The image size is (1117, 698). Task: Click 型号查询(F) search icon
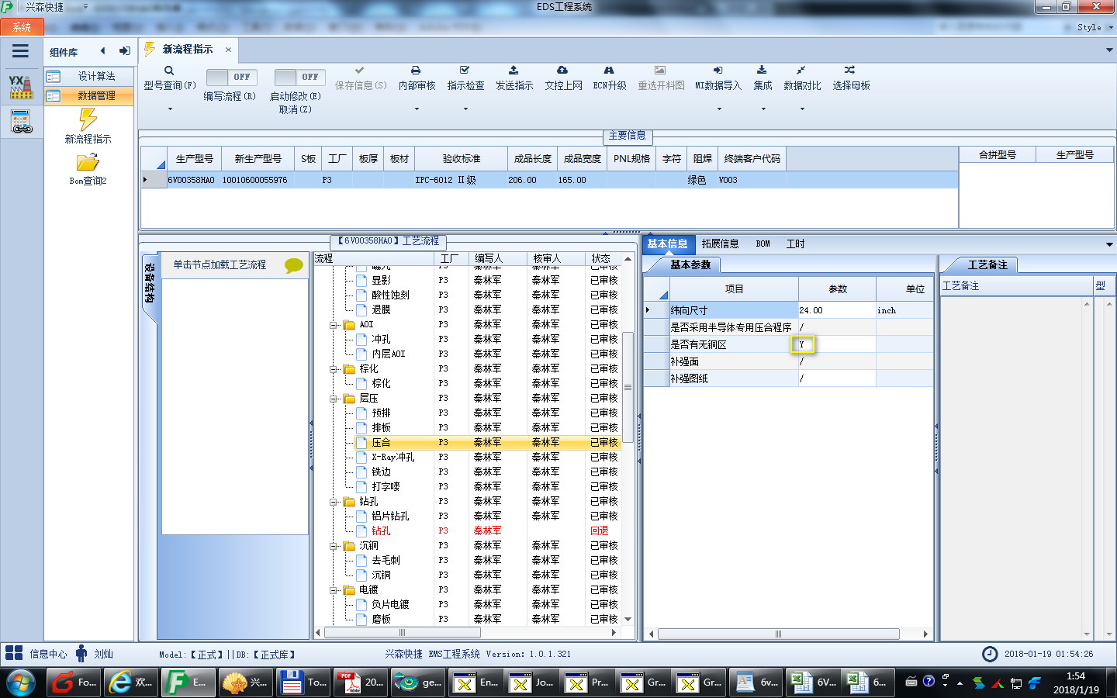coord(168,71)
